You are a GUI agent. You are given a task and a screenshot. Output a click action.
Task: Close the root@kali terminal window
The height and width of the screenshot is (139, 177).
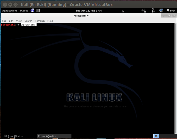point(174,16)
